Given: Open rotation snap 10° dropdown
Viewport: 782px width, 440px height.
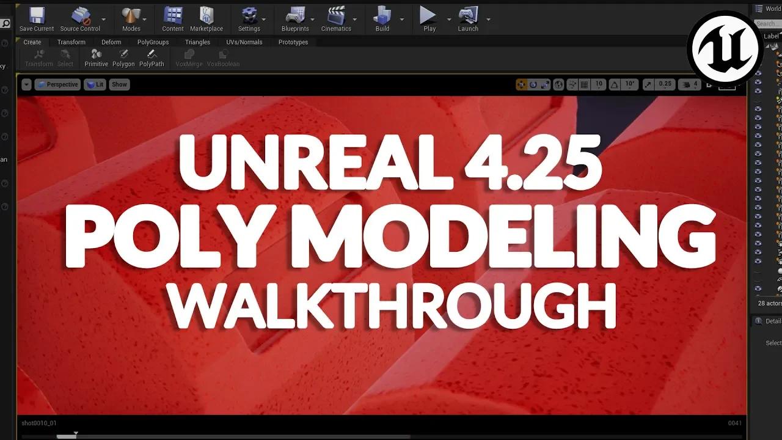Looking at the screenshot, I should pyautogui.click(x=630, y=84).
